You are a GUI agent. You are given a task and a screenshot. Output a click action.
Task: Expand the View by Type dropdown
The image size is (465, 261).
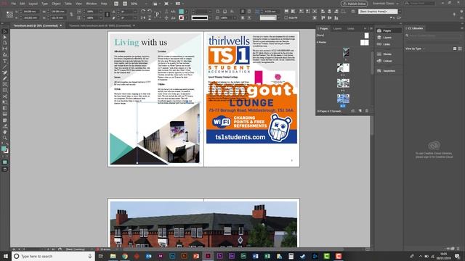coord(415,49)
